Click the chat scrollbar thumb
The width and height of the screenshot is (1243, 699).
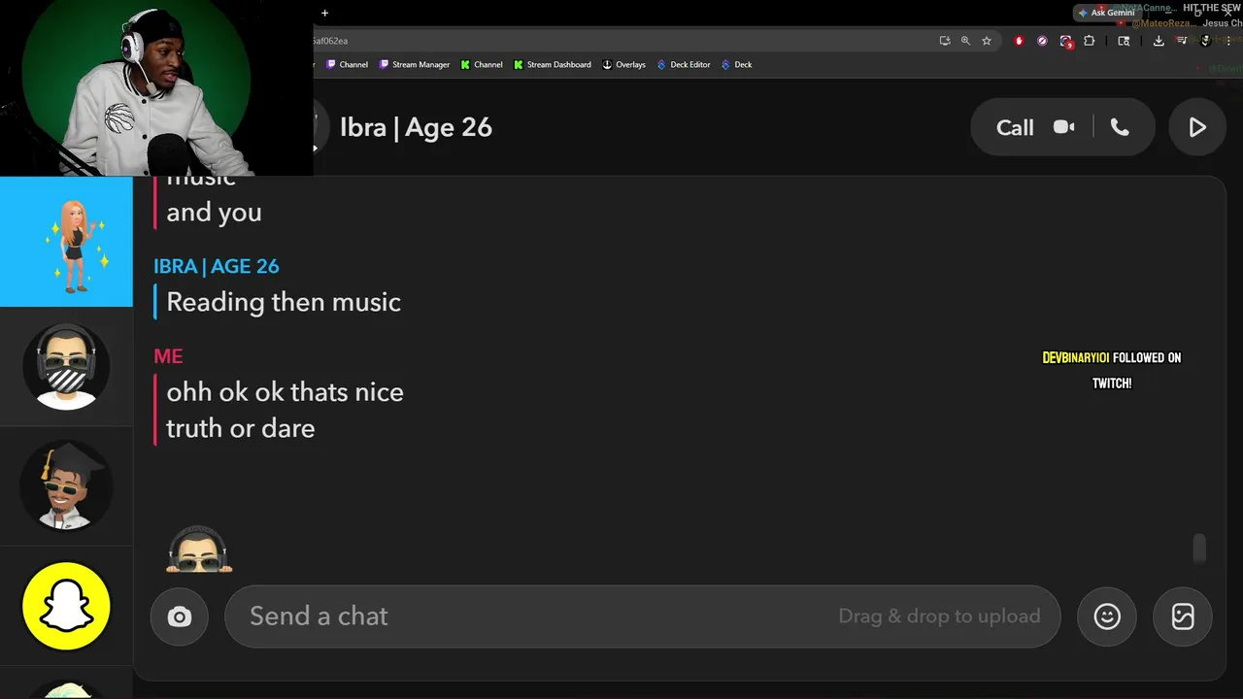pos(1199,548)
